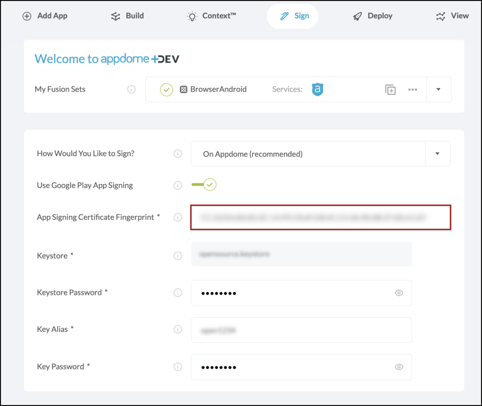The width and height of the screenshot is (482, 406).
Task: Click info icon beside Keystore Password
Action: [x=178, y=293]
